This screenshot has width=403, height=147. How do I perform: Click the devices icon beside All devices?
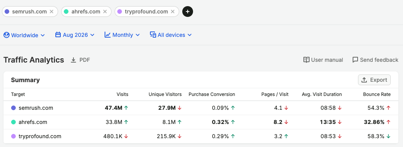tap(153, 35)
